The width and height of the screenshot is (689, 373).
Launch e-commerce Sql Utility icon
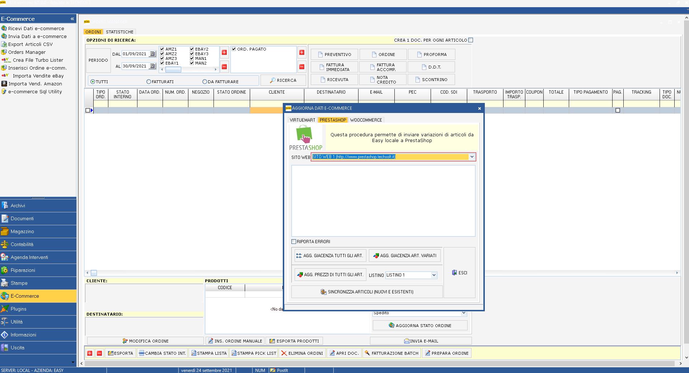pyautogui.click(x=4, y=91)
